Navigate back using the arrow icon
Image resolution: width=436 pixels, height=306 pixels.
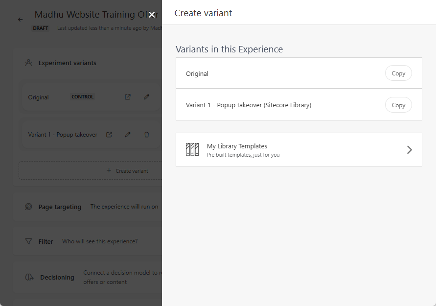pyautogui.click(x=20, y=20)
